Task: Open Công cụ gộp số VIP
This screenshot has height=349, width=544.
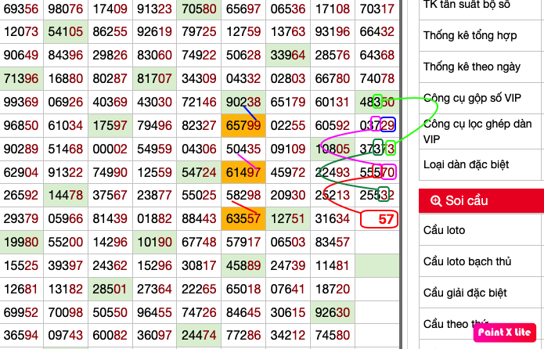Action: point(471,98)
